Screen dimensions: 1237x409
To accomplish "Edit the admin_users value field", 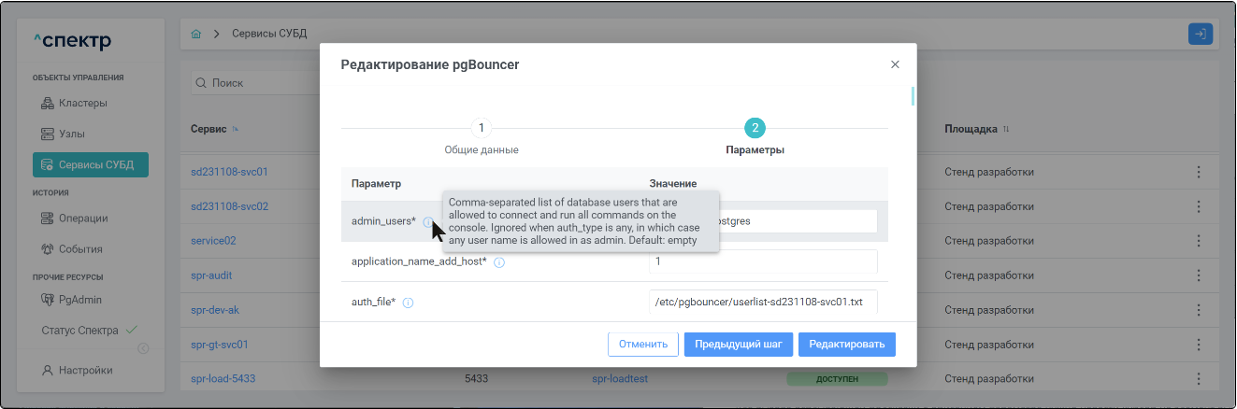I will (763, 221).
